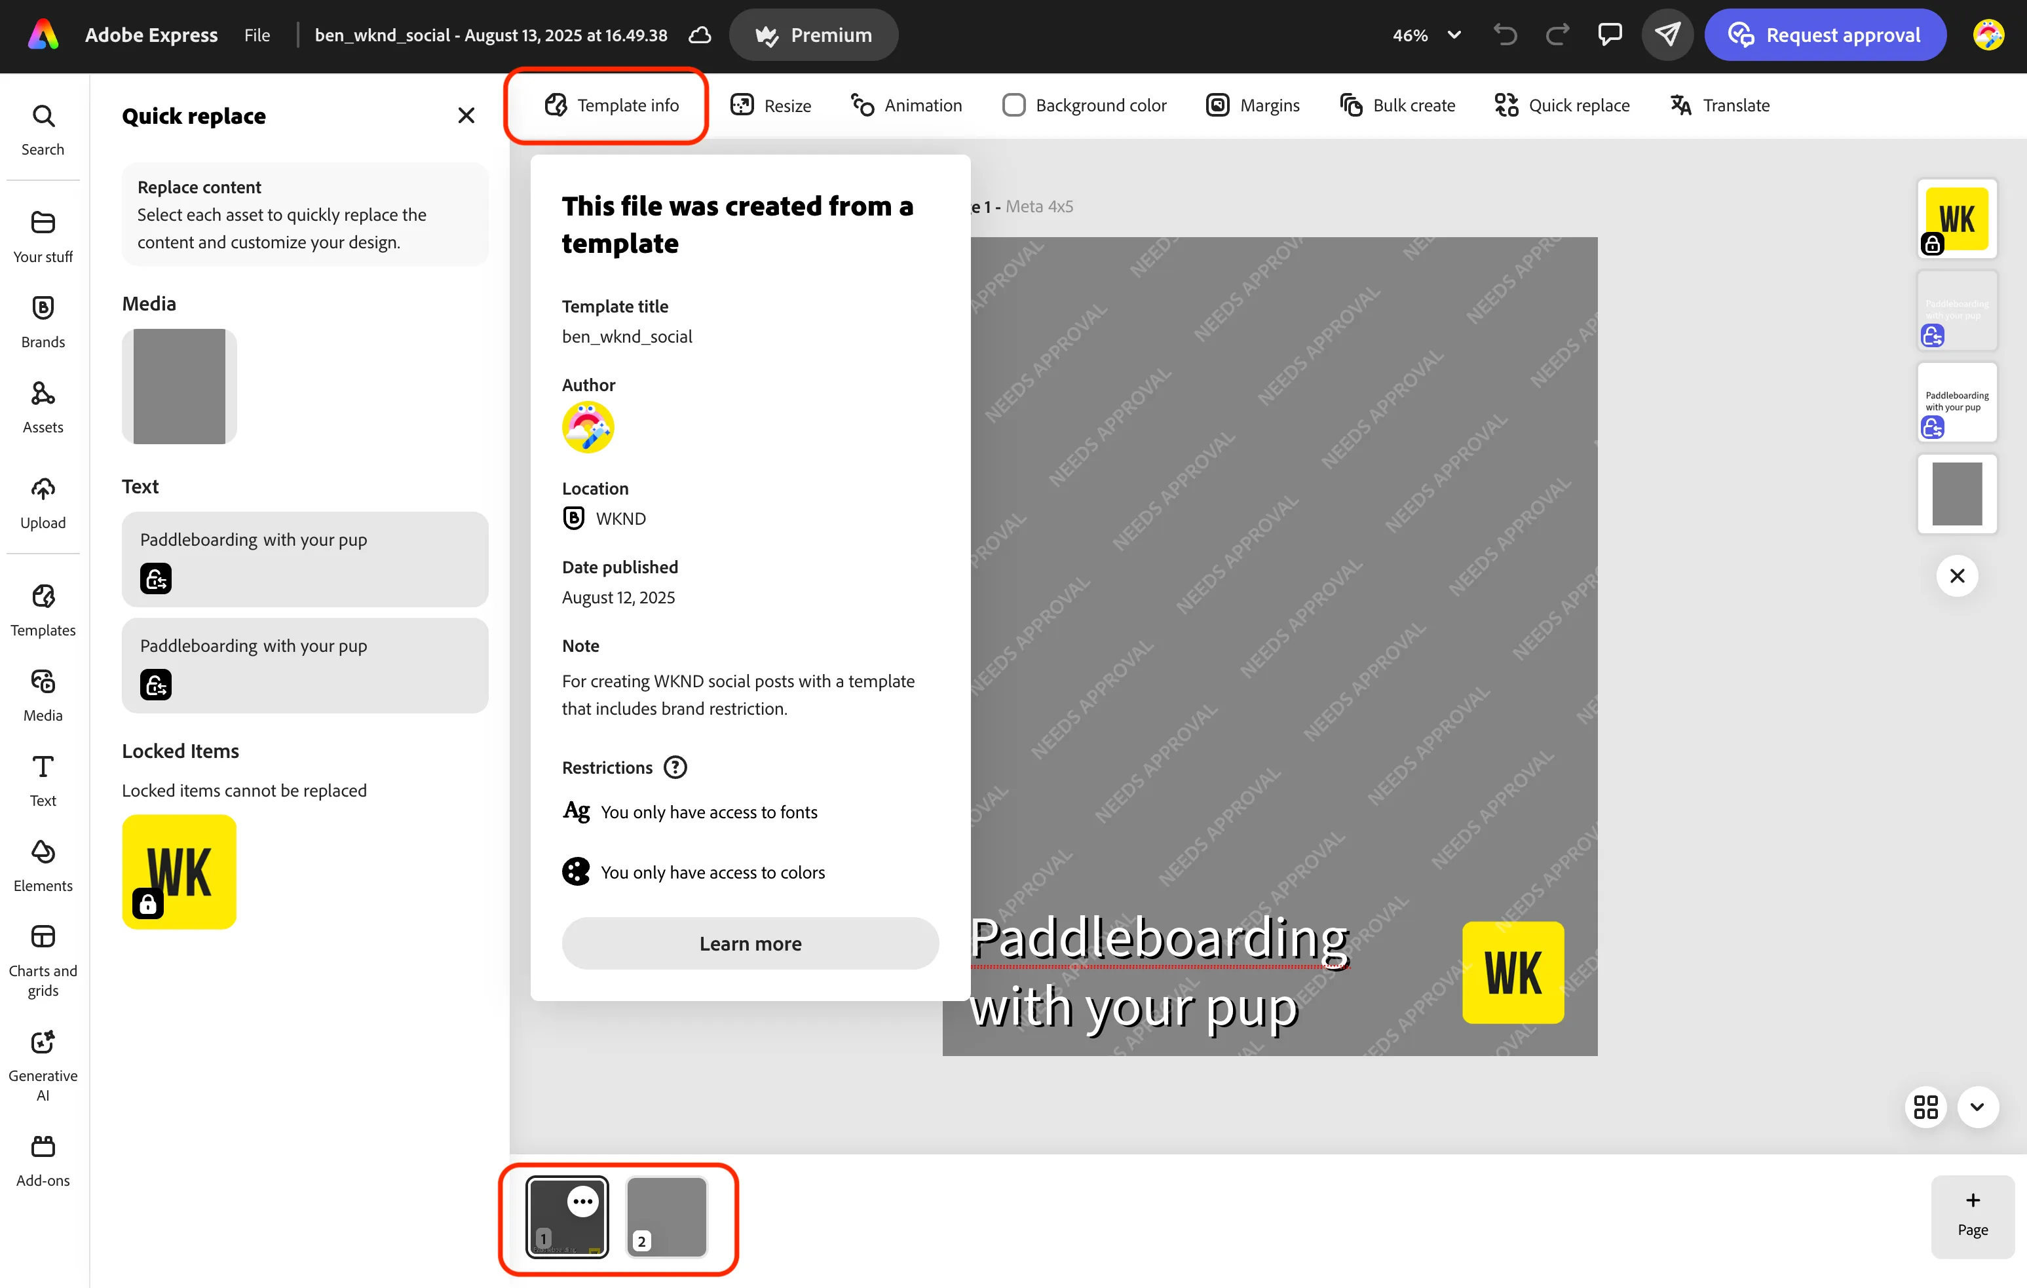Open the File menu

tap(257, 35)
